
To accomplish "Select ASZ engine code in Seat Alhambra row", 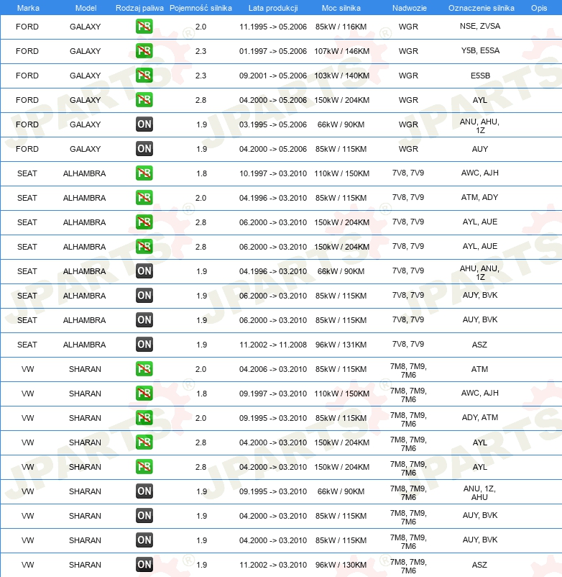I will [479, 345].
